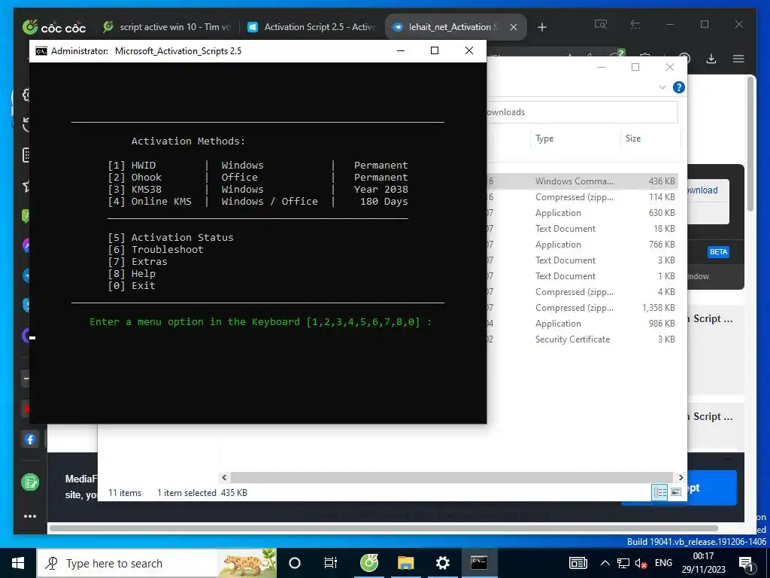Open Settings gear on taskbar
770x578 pixels.
point(442,563)
